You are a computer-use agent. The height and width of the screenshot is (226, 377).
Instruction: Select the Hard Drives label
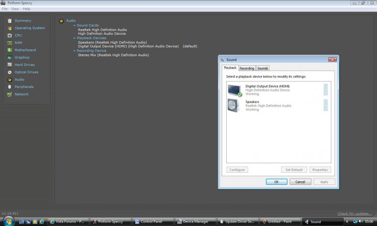click(x=25, y=65)
